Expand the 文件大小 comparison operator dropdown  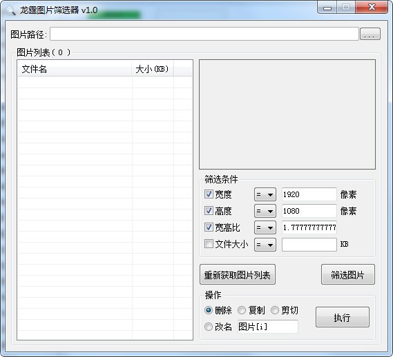[x=265, y=245]
